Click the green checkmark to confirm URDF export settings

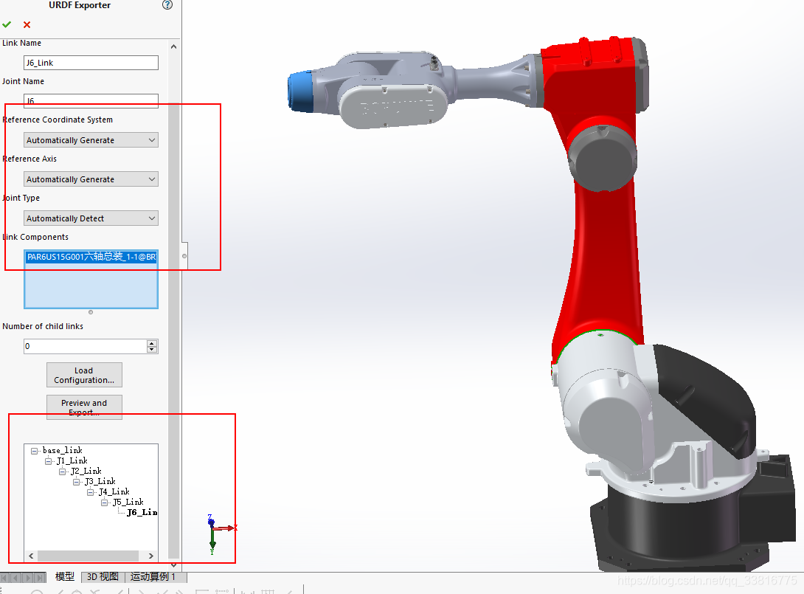[7, 24]
